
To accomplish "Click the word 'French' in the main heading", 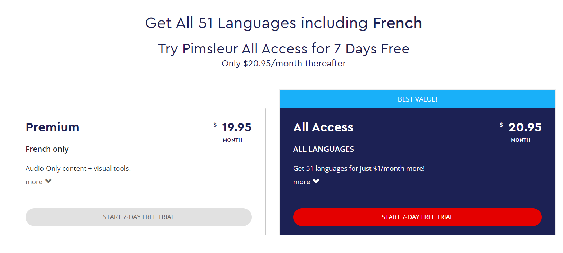I will [x=397, y=23].
